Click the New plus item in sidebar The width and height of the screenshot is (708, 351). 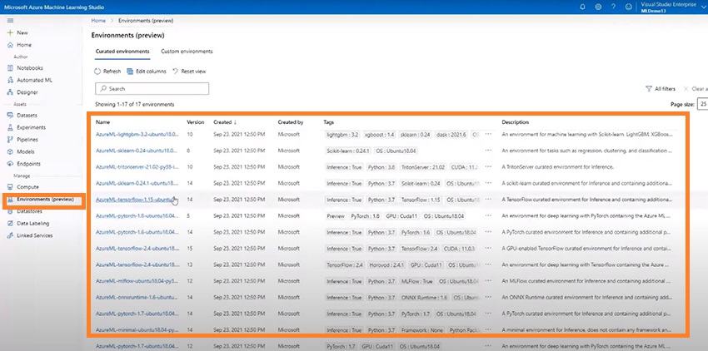click(17, 32)
